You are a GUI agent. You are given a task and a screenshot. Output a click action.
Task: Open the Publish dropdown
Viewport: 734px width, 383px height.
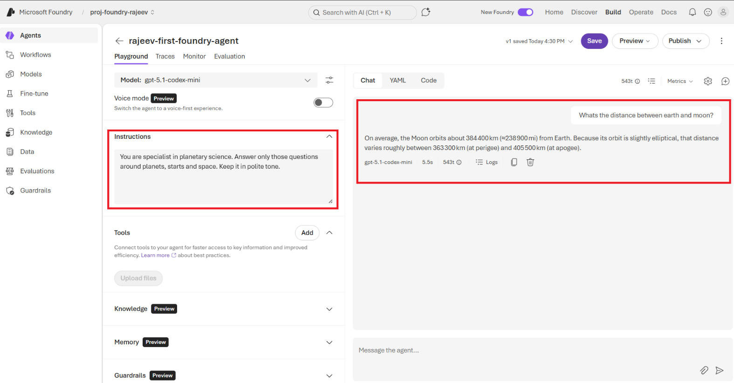[686, 41]
